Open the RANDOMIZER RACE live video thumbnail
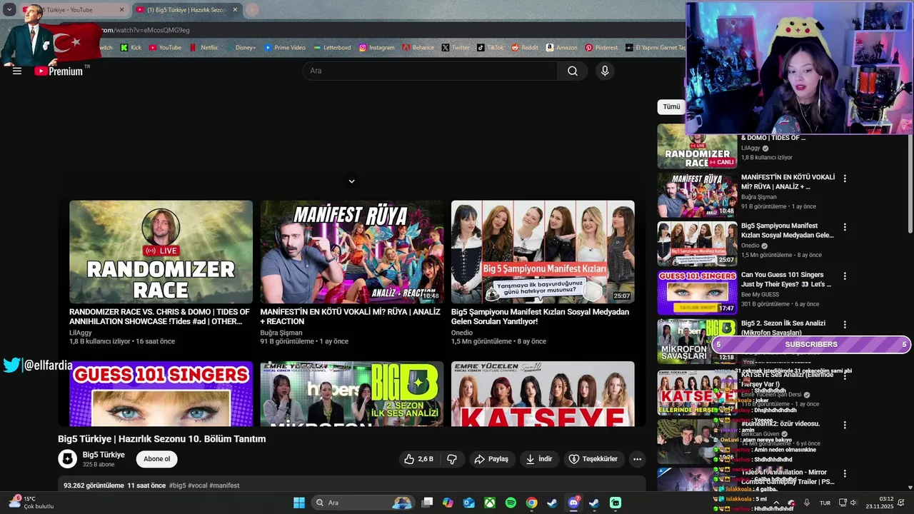This screenshot has width=914, height=514. [x=161, y=252]
